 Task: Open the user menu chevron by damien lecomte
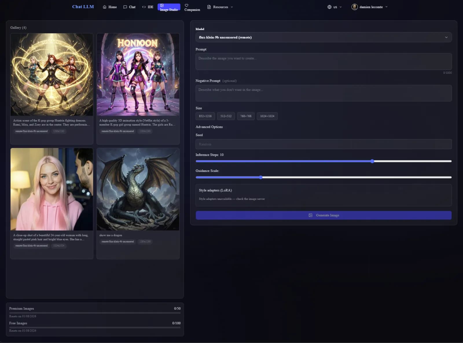pos(386,7)
